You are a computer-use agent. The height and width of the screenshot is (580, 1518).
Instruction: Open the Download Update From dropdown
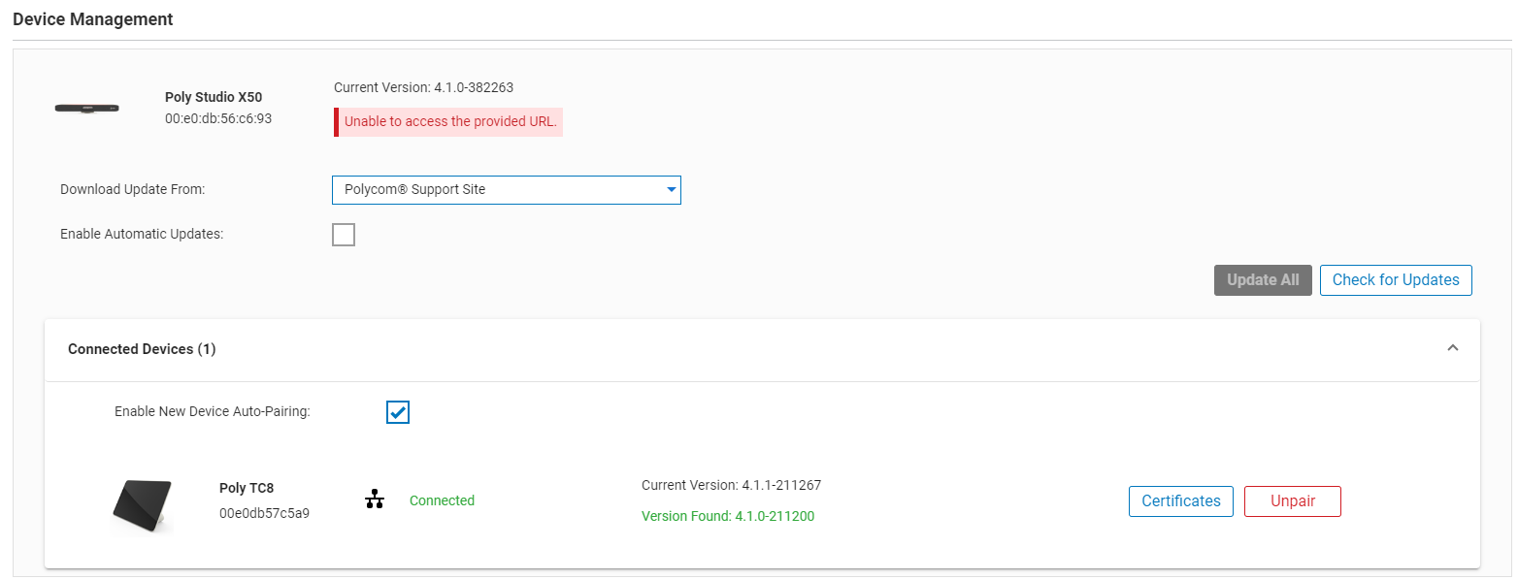pos(506,190)
